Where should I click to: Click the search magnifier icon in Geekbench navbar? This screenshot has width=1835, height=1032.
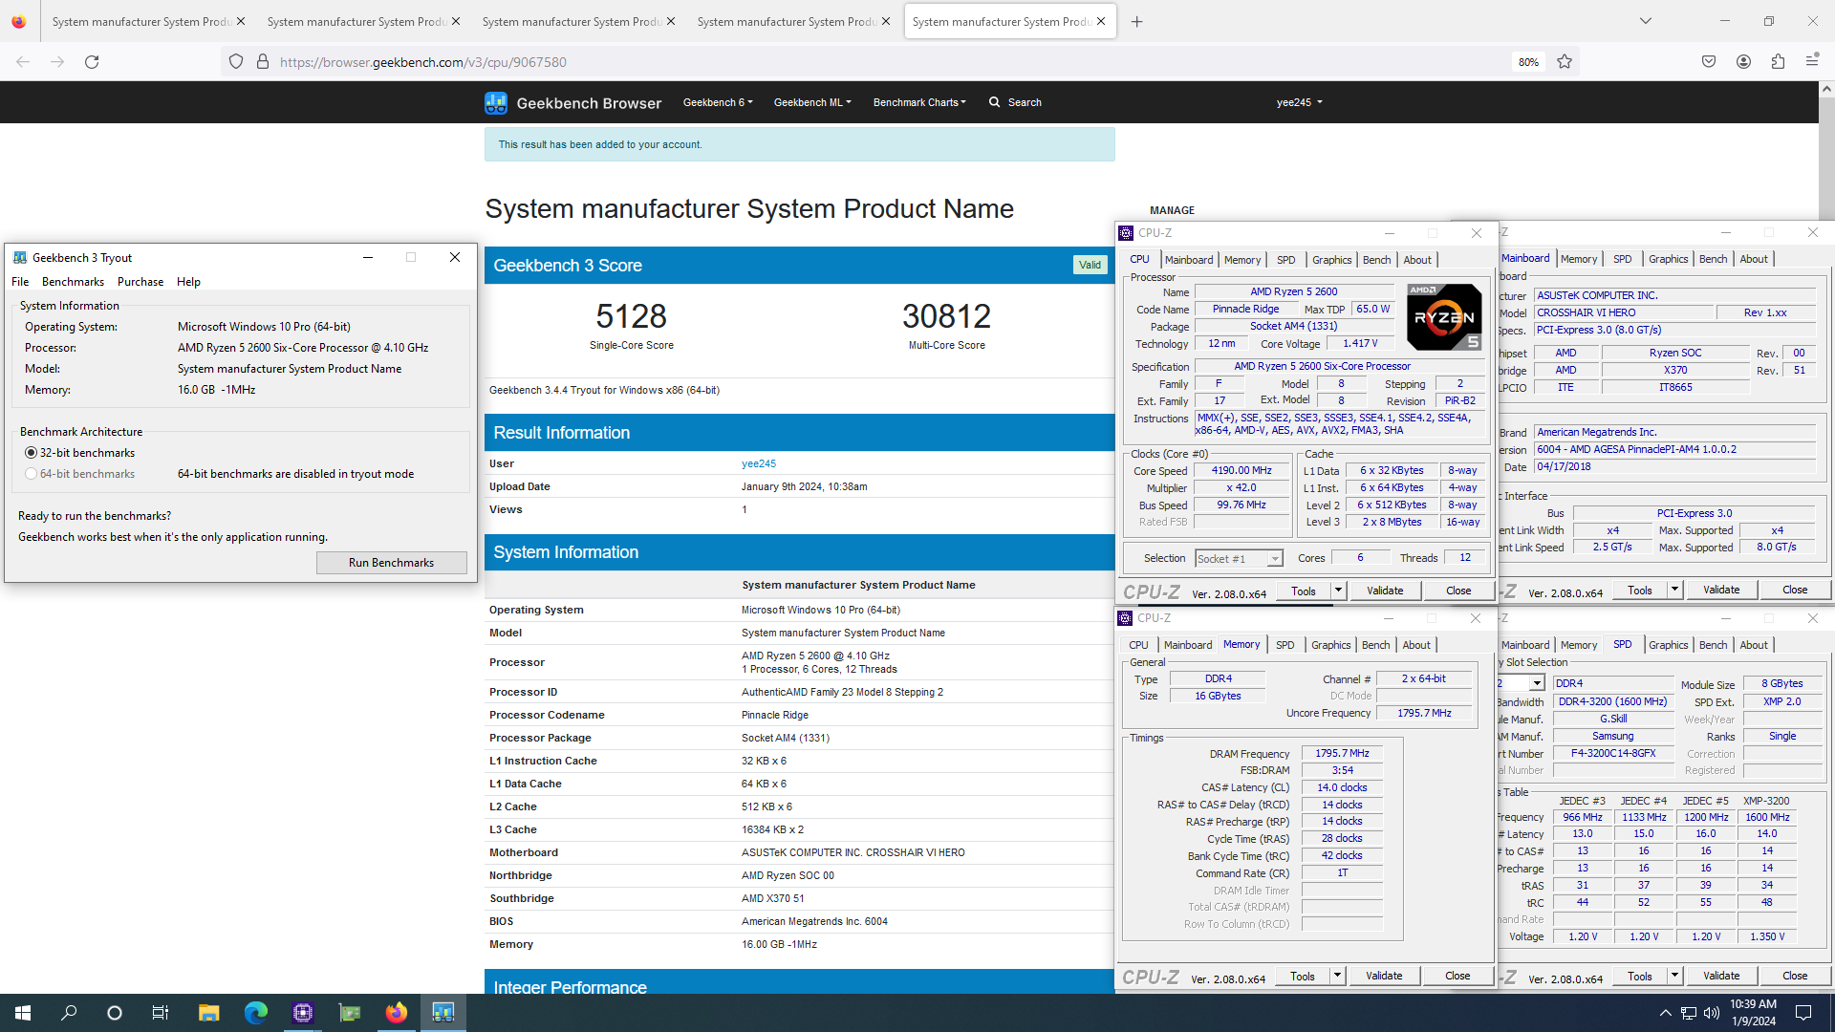[994, 102]
